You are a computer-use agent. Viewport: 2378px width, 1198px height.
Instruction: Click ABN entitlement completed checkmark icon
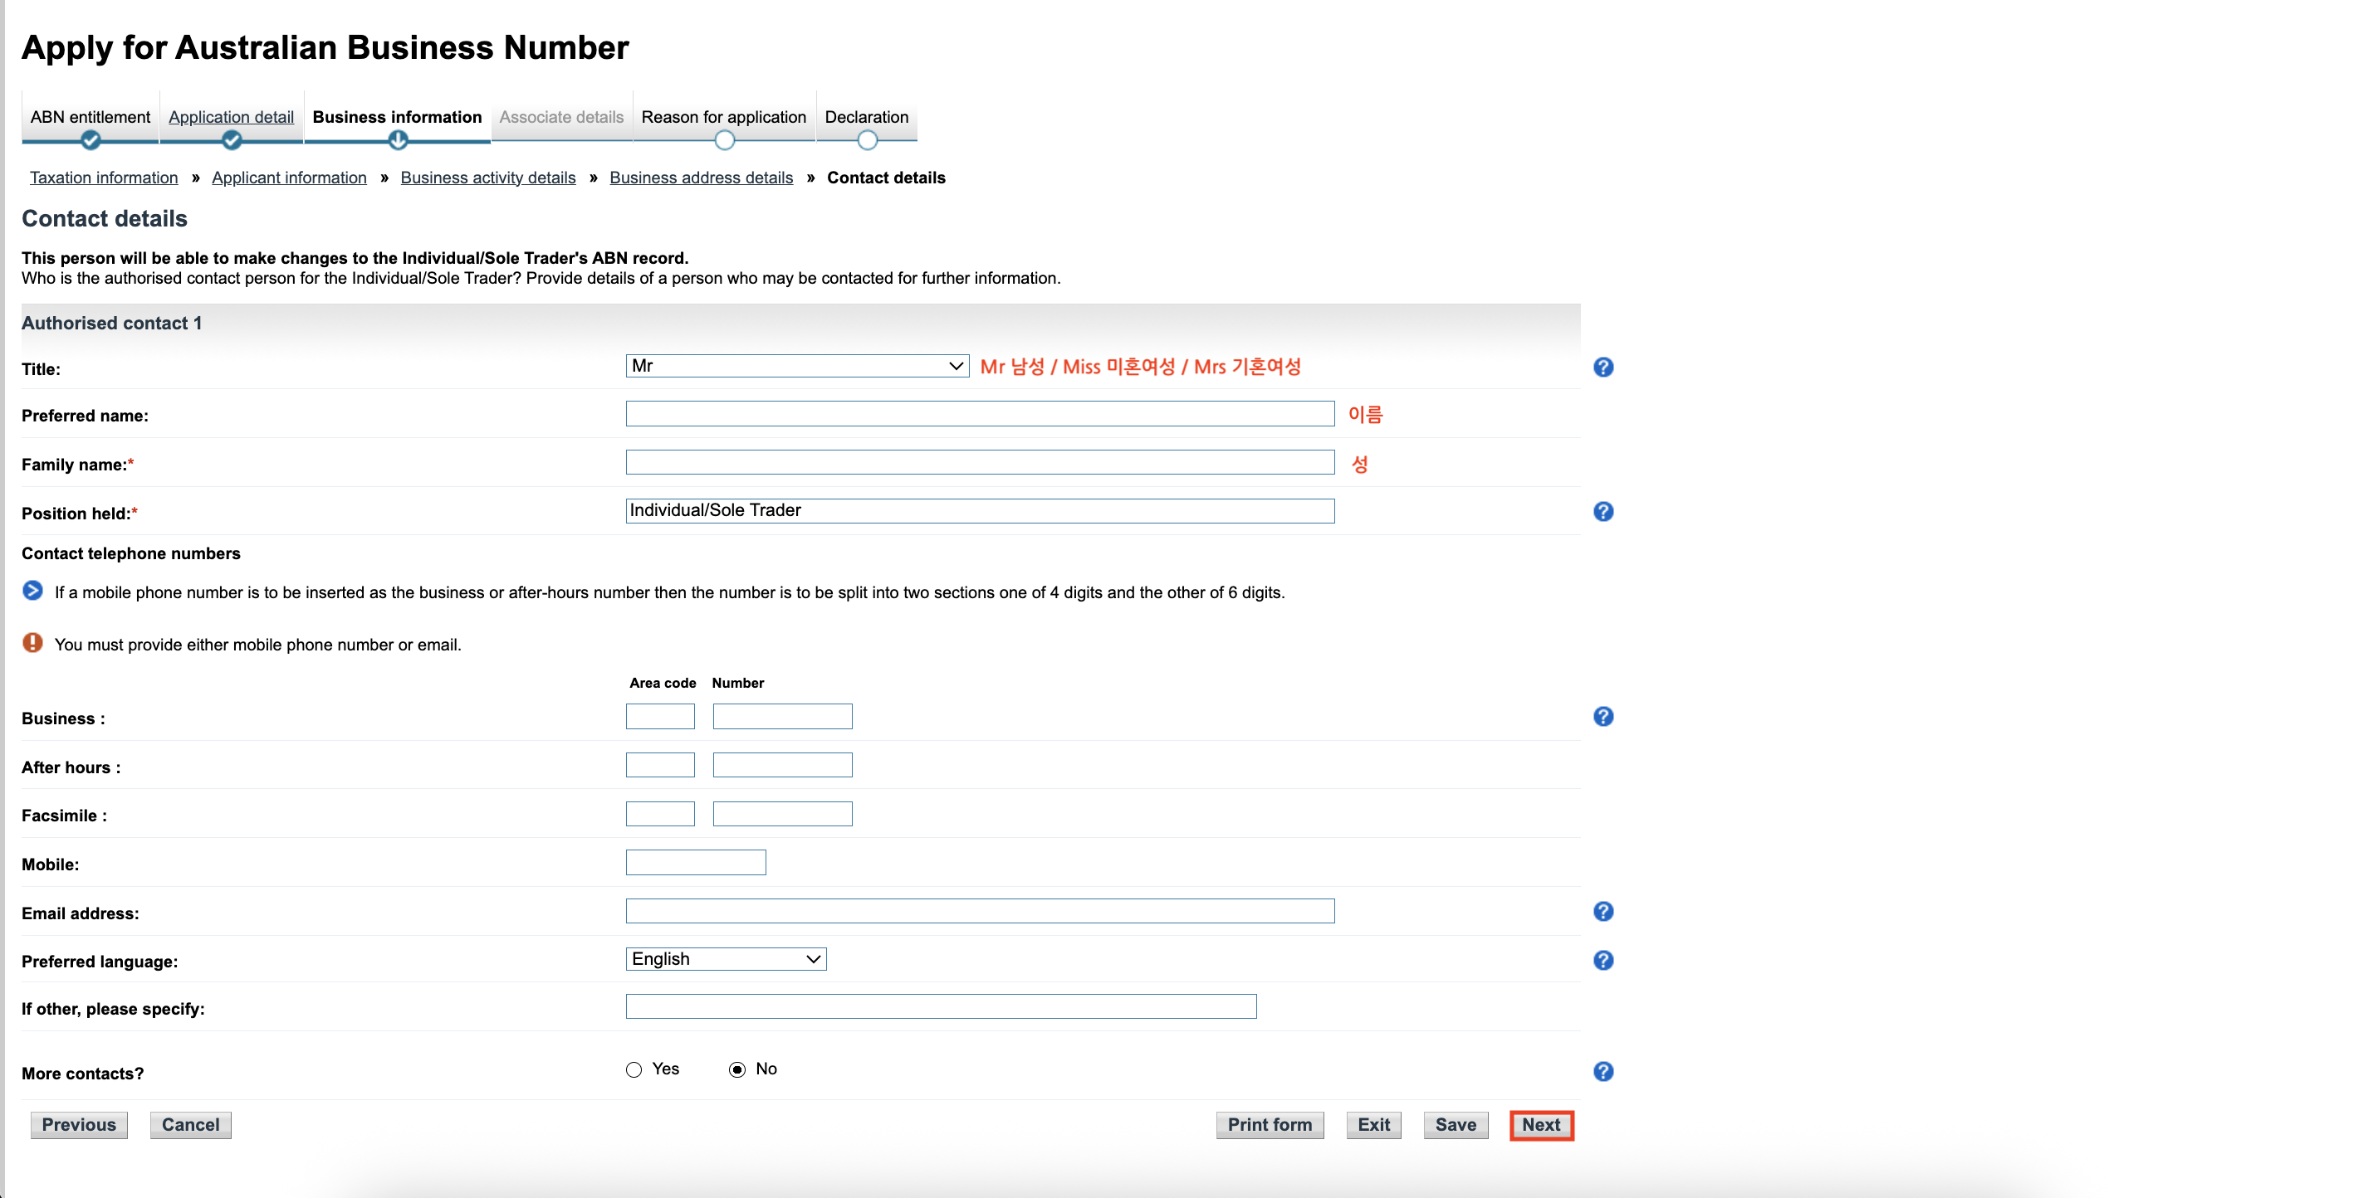pyautogui.click(x=90, y=140)
